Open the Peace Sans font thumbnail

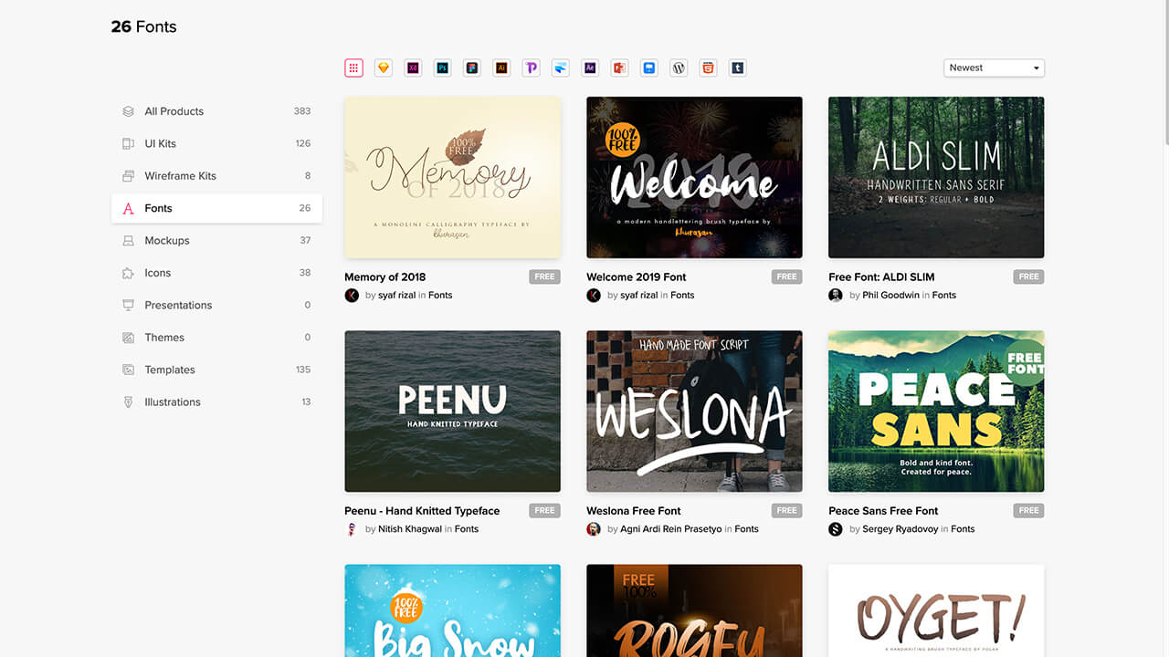click(935, 412)
